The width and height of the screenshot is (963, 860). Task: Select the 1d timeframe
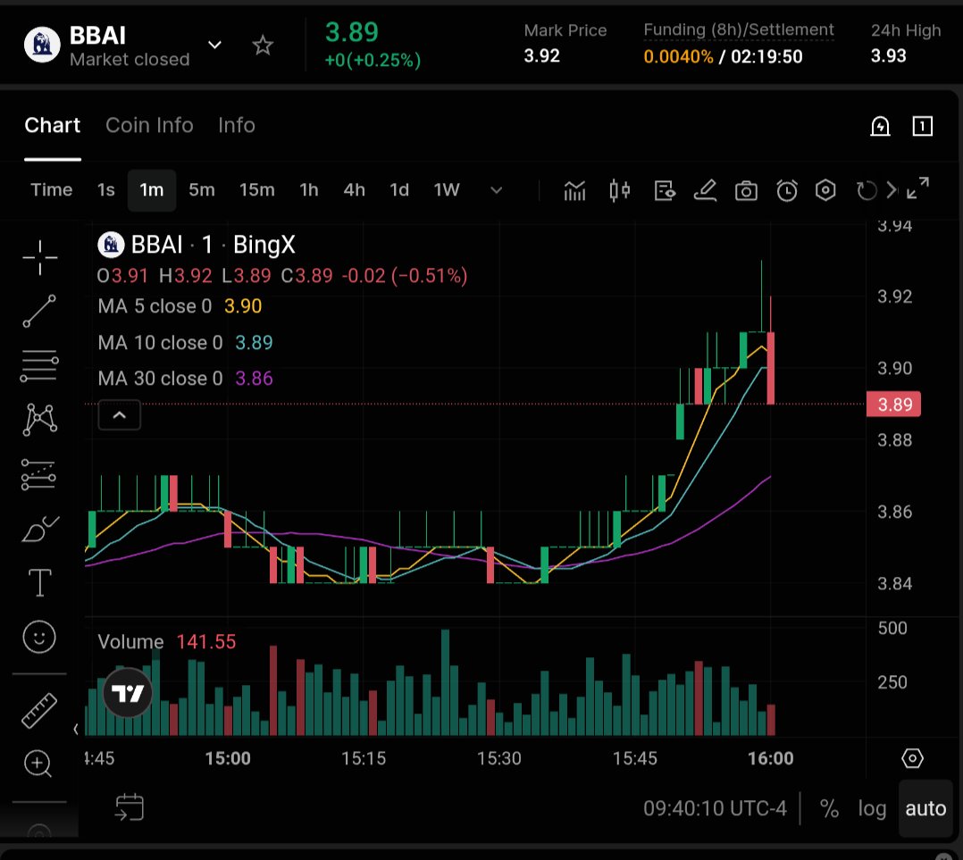(x=399, y=189)
